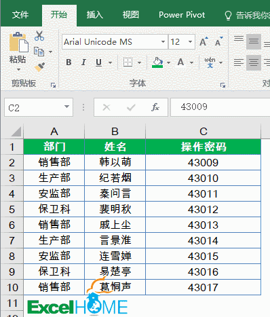Select cell containing 43012

click(x=204, y=209)
